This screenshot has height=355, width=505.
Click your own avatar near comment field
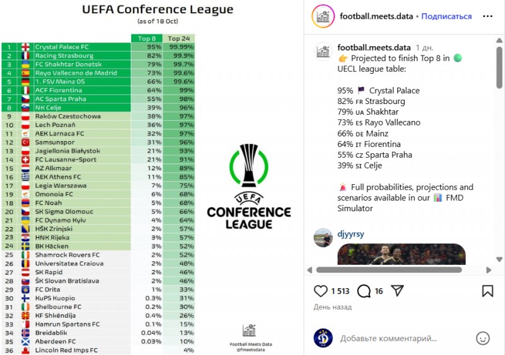point(323,338)
